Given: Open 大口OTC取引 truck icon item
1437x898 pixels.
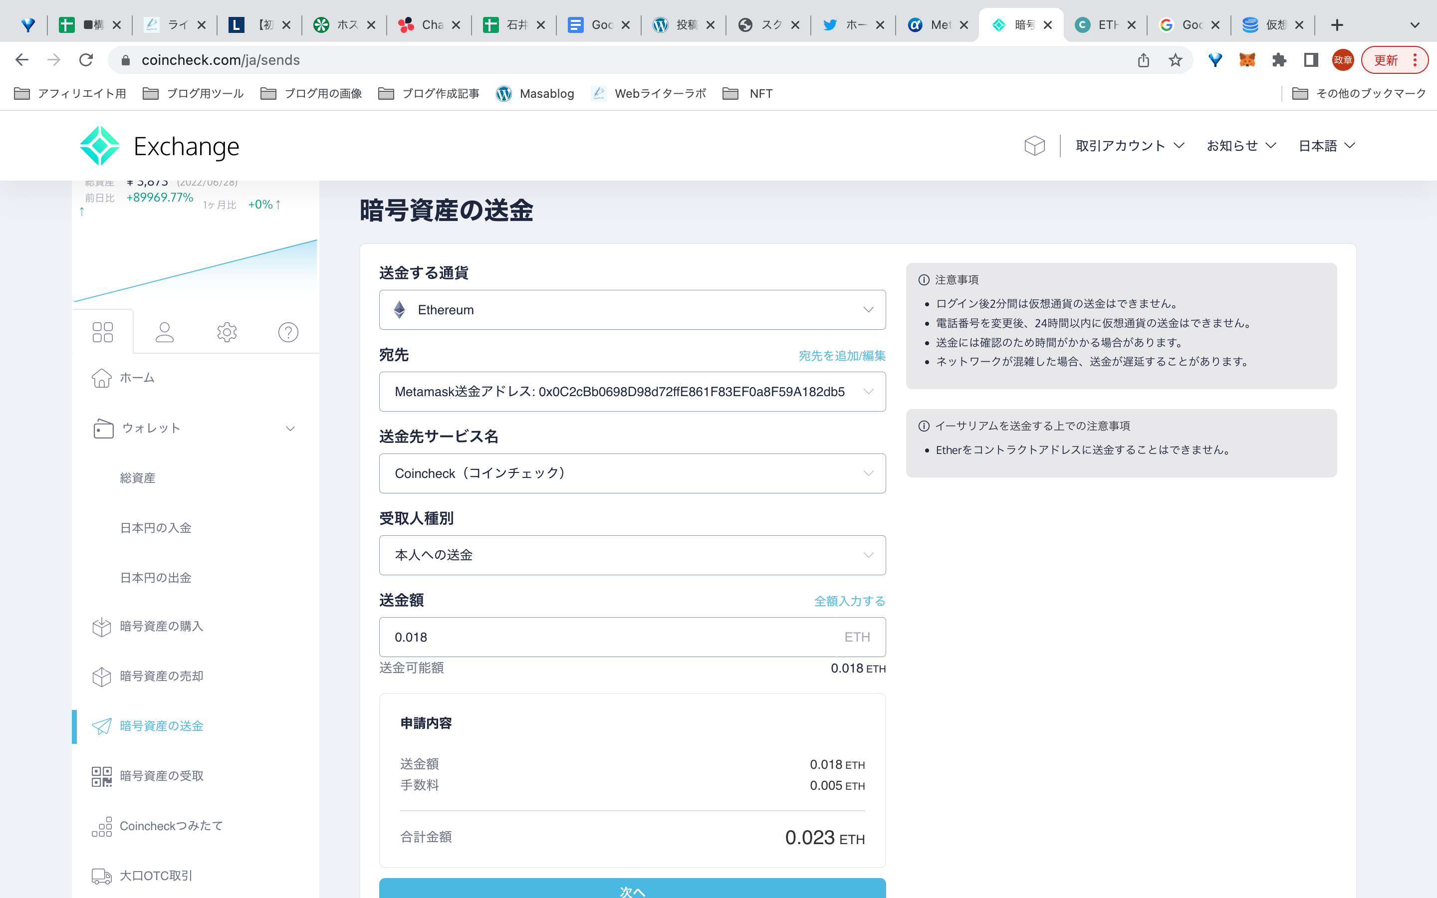Looking at the screenshot, I should (143, 876).
